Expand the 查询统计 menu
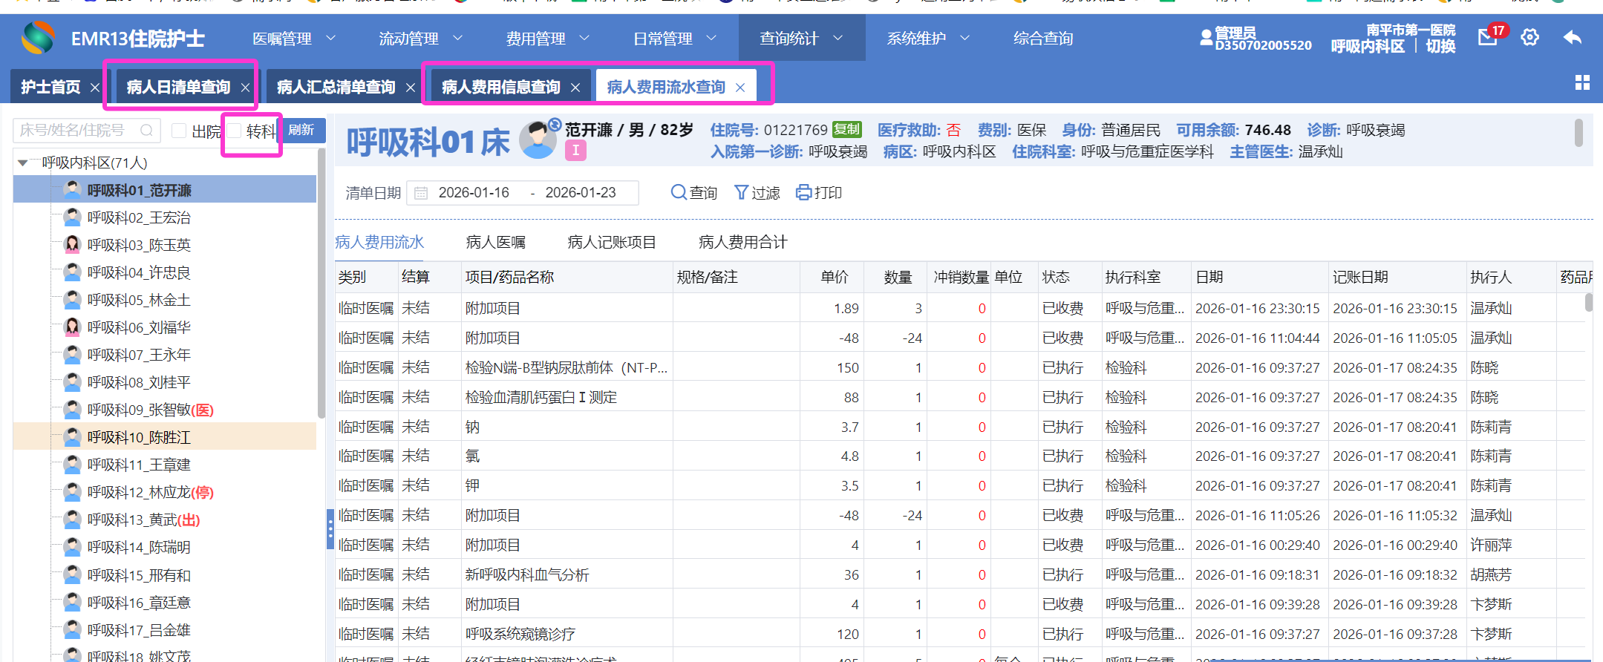The height and width of the screenshot is (662, 1603). [x=802, y=38]
